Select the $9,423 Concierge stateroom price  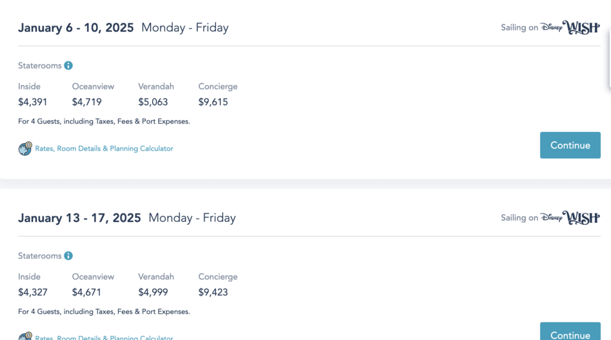coord(213,292)
